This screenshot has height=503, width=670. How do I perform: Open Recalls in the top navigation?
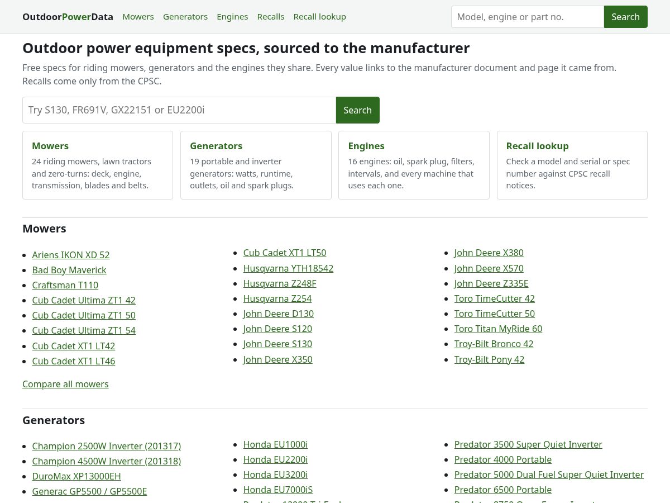pos(271,17)
